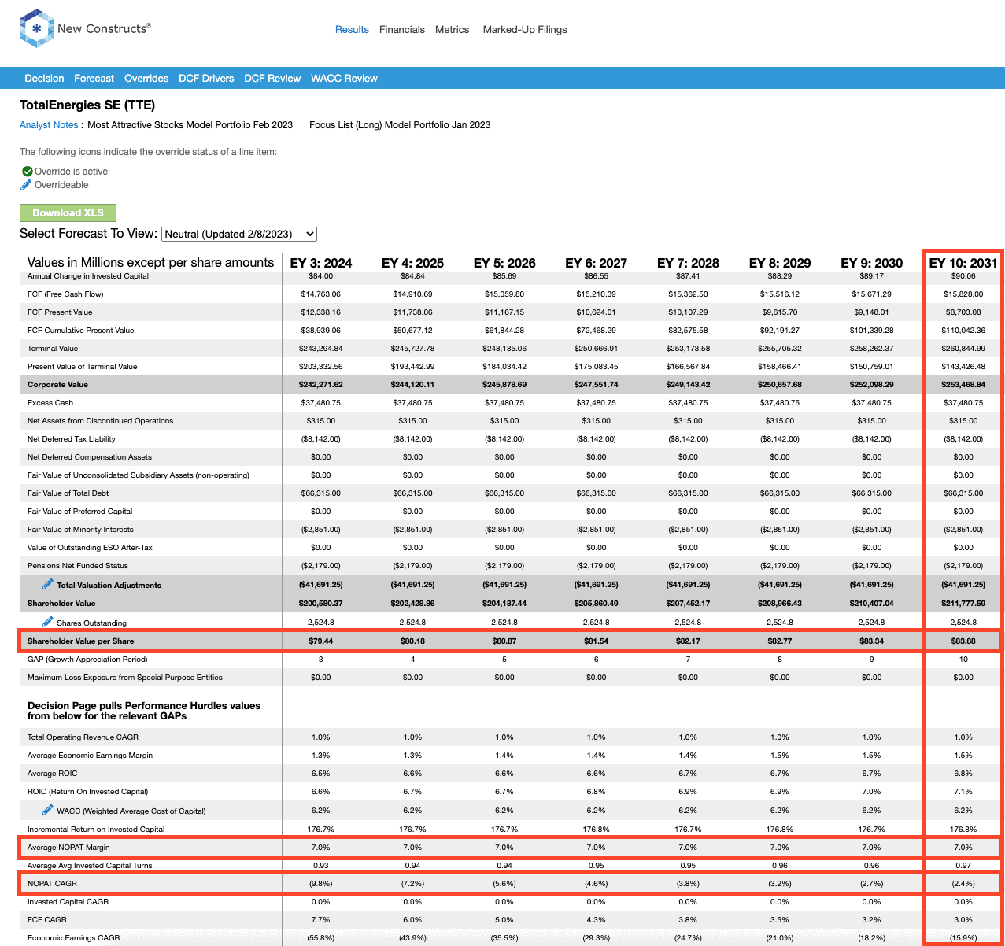Click the Incremental Return on Invested Capital label
Screen dimensions: 1005x946
[96, 830]
